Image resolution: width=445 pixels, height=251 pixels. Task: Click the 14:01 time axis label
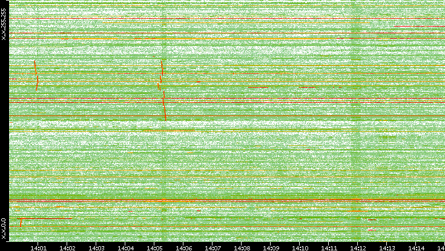point(38,248)
